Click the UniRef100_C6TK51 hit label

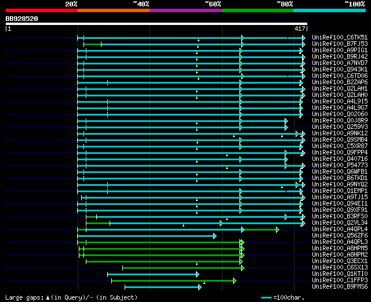click(340, 37)
